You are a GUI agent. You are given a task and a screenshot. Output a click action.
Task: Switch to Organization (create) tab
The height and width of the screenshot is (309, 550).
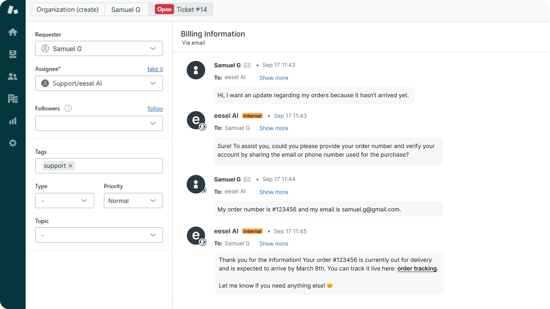(67, 9)
